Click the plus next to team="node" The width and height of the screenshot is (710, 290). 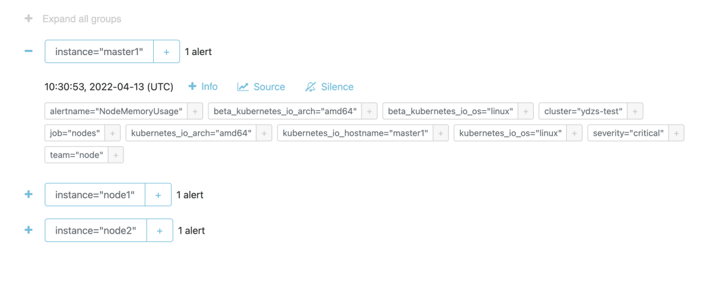(116, 155)
